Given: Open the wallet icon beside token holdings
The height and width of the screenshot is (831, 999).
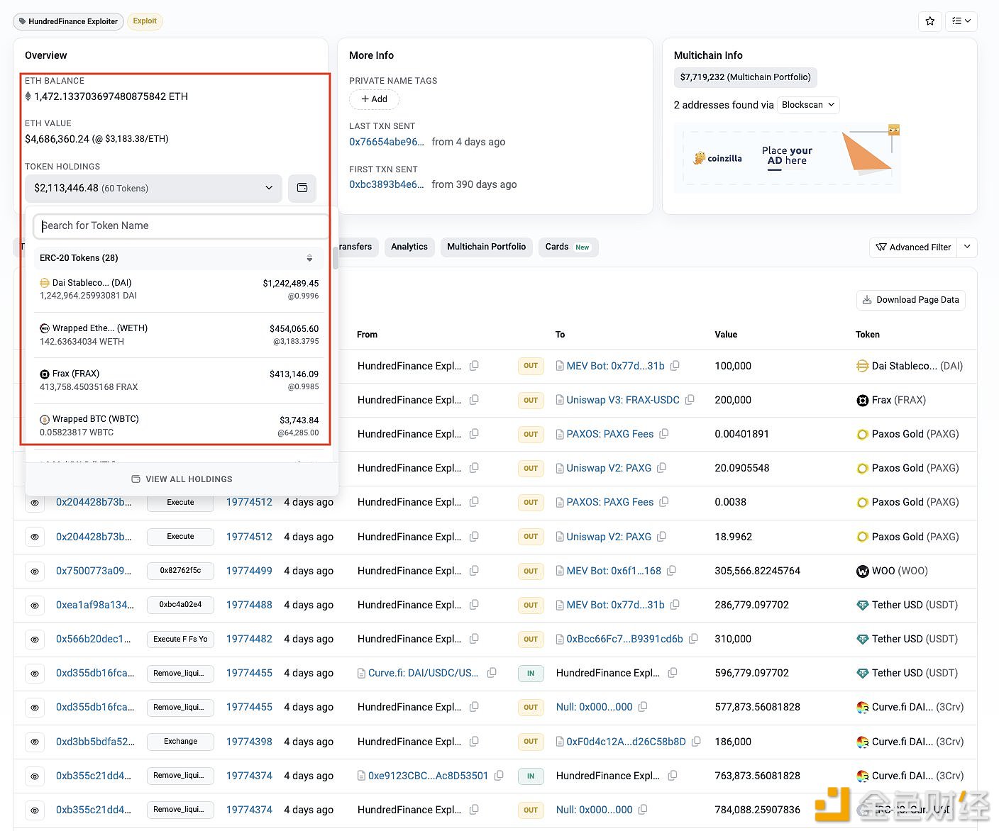Looking at the screenshot, I should pyautogui.click(x=302, y=188).
